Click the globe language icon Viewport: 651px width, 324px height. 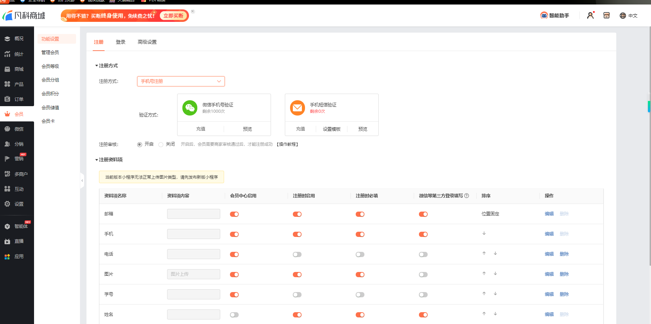623,16
